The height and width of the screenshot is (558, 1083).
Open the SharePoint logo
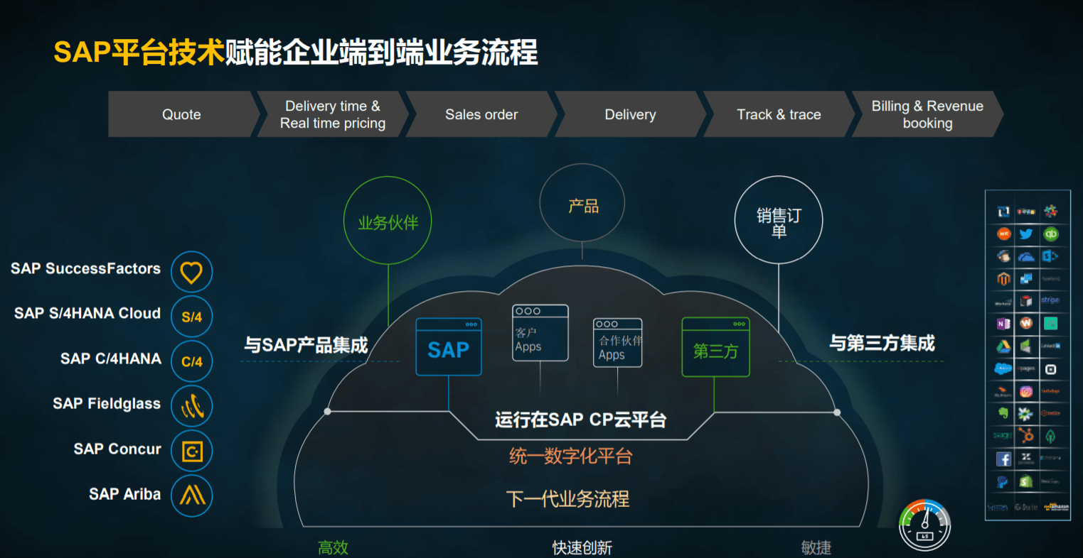1050,256
